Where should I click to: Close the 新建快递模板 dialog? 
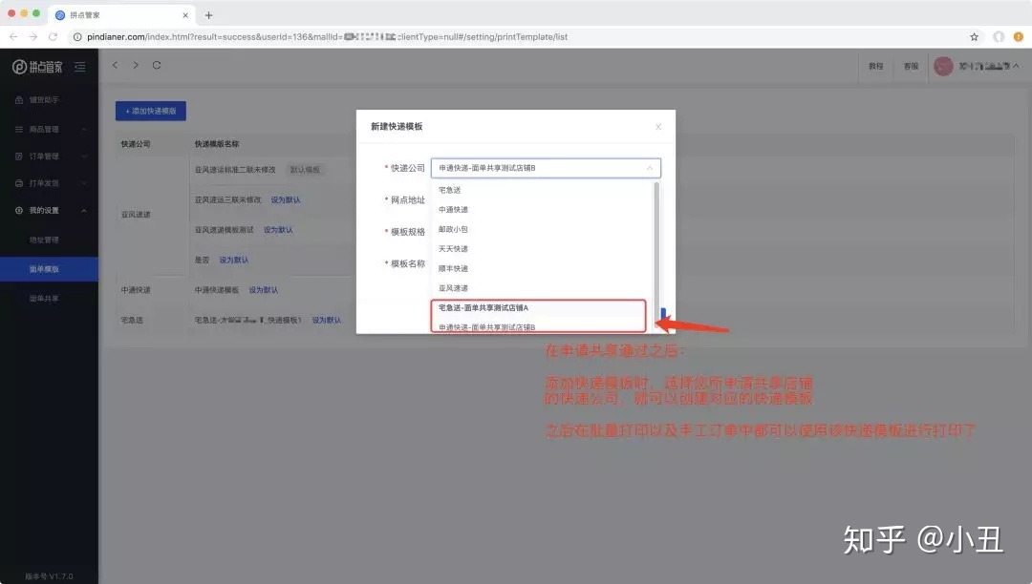pos(658,127)
